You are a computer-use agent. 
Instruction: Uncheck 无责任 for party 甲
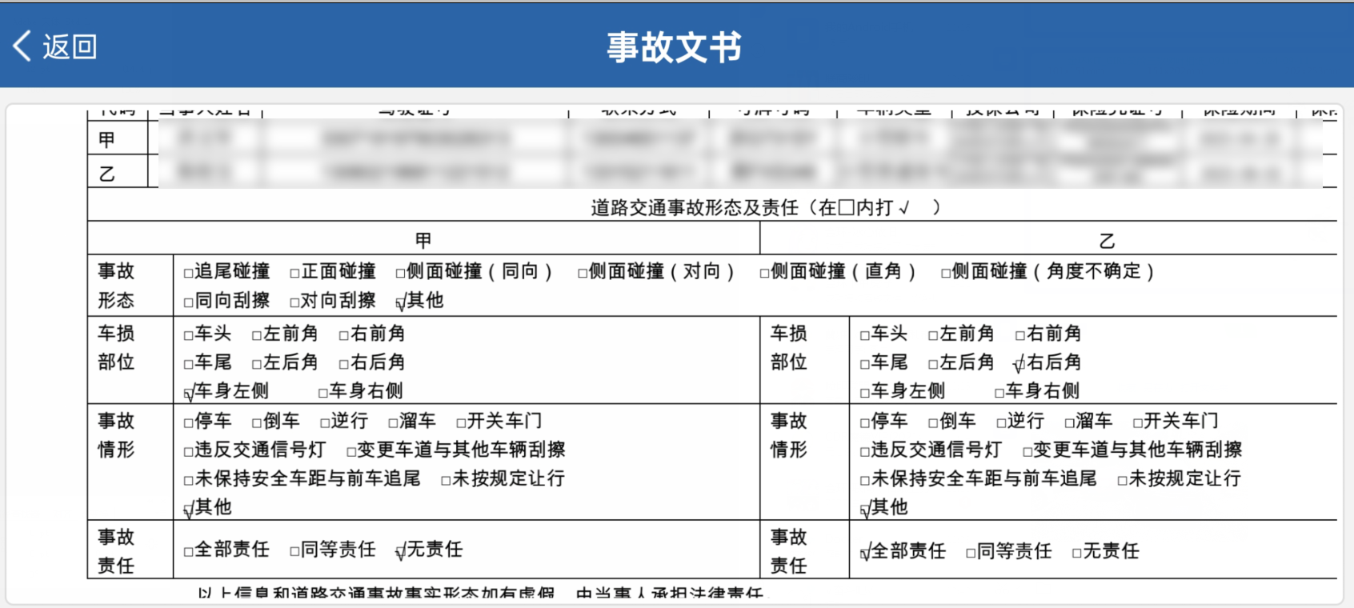point(401,551)
